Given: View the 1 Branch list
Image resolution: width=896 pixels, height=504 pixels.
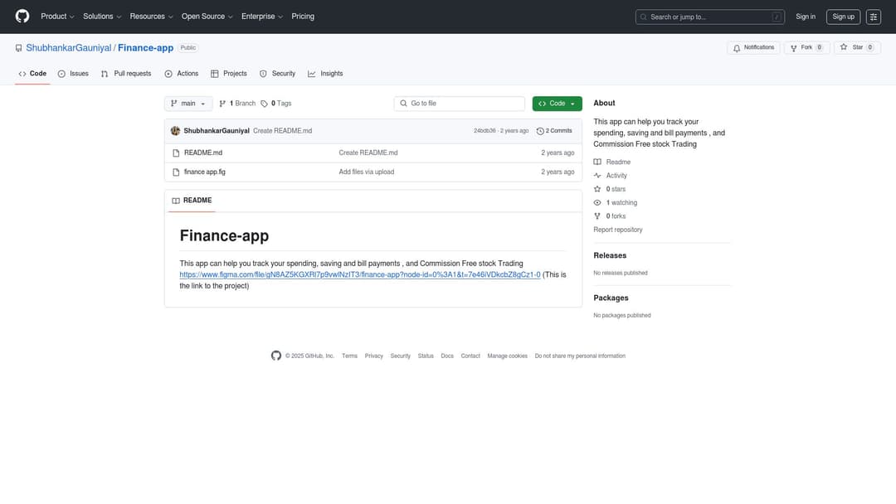Looking at the screenshot, I should pyautogui.click(x=237, y=104).
